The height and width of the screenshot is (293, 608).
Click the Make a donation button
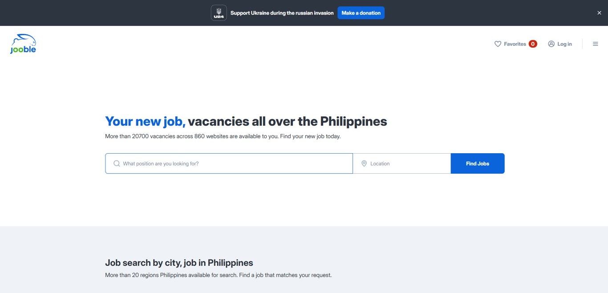(361, 13)
